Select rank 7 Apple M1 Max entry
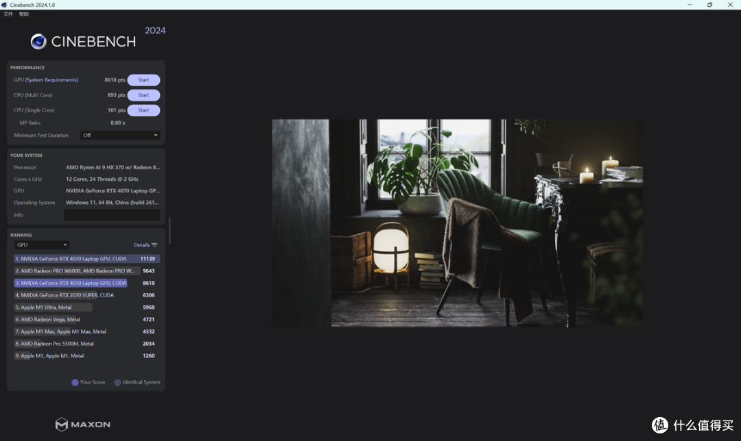 point(86,331)
